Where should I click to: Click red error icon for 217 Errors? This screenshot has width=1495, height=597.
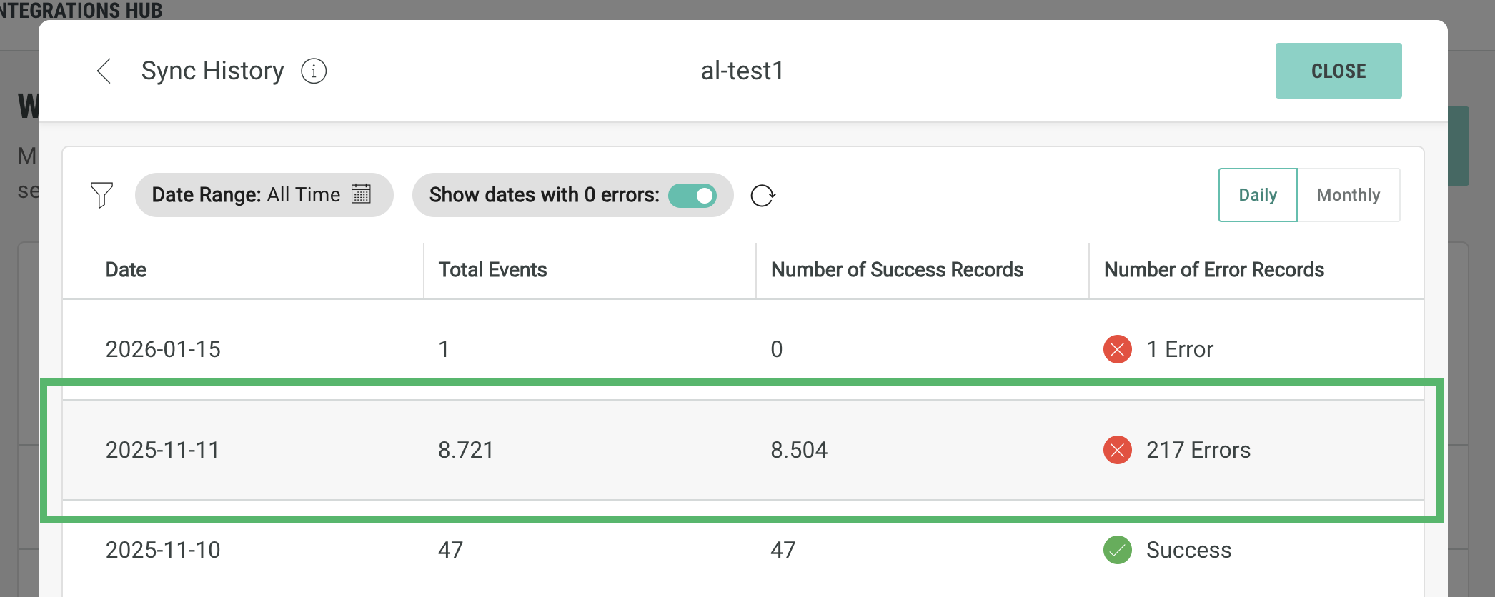tap(1117, 450)
